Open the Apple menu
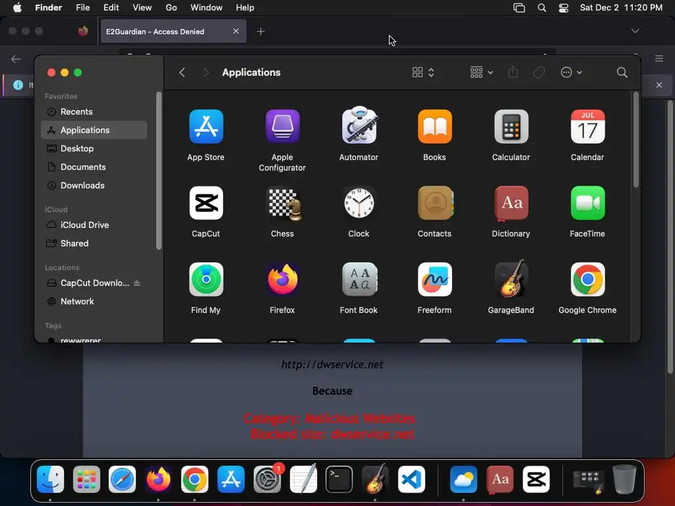The width and height of the screenshot is (675, 506). 17,8
